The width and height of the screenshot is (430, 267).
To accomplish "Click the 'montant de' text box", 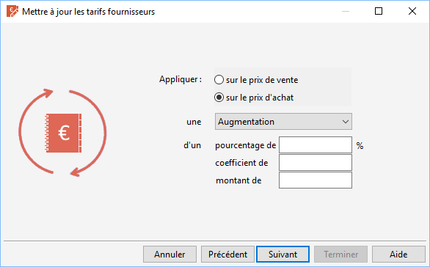I will tap(316, 180).
